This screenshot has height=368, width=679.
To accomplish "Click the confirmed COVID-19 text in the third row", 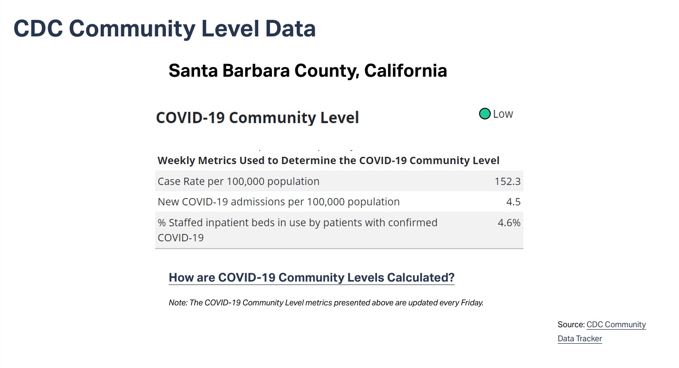I will [x=180, y=237].
